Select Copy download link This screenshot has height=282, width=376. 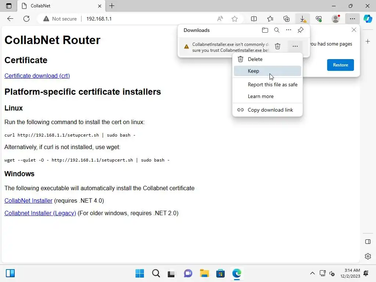pos(267,110)
